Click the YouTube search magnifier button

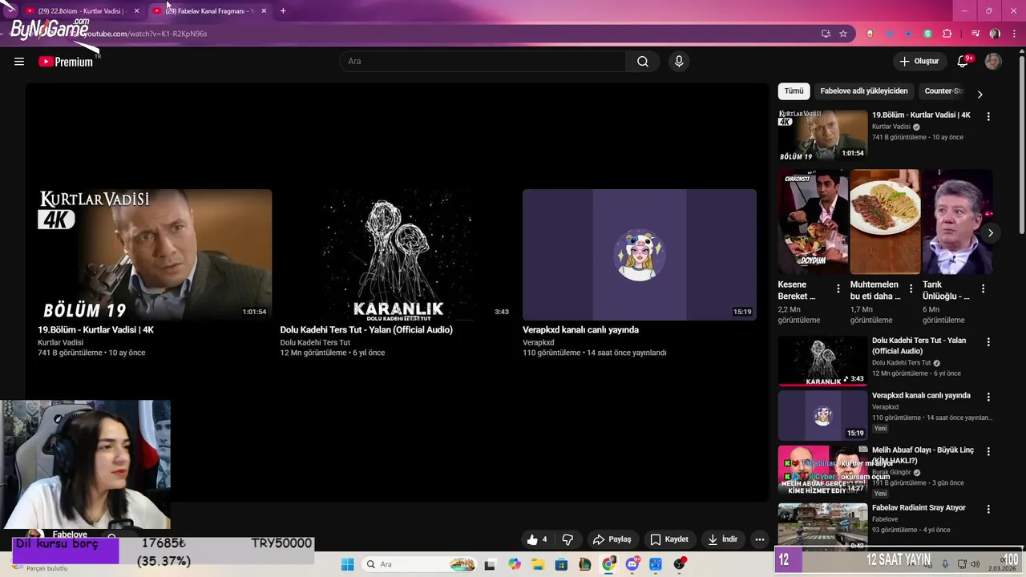coord(643,62)
